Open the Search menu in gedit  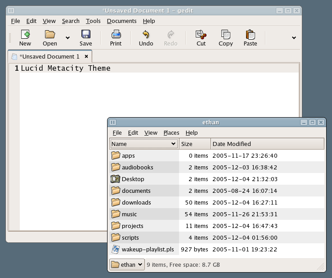71,21
